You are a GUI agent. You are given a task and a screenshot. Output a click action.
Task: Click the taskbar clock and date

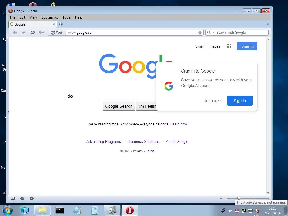coord(272,211)
